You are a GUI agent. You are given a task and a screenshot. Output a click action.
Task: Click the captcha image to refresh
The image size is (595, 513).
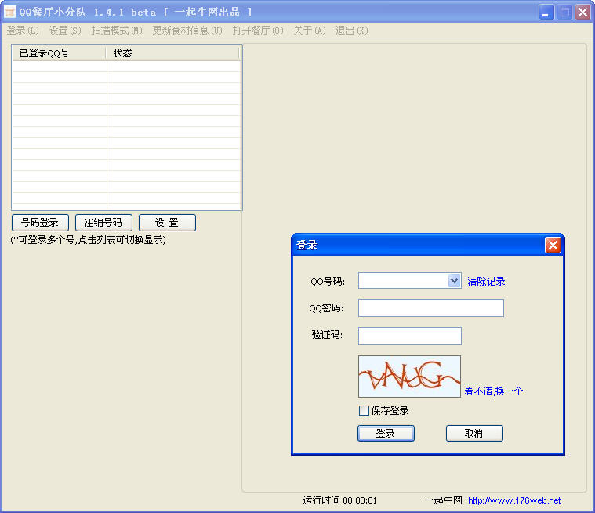409,377
